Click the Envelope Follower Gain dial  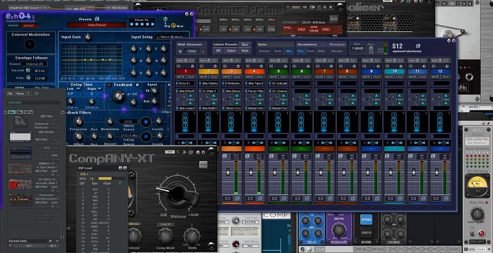pyautogui.click(x=28, y=77)
